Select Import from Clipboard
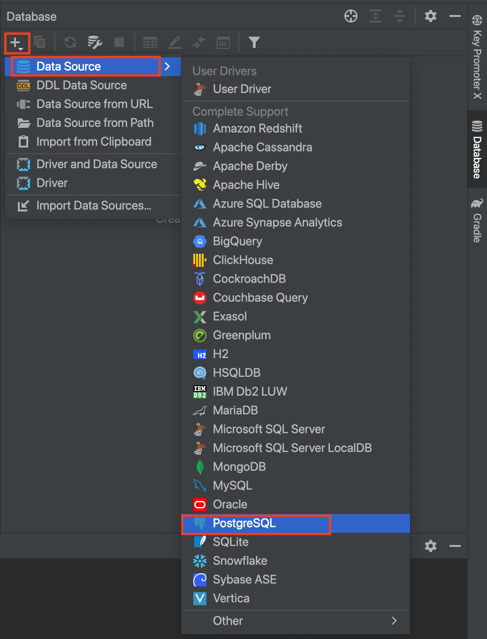 tap(93, 141)
